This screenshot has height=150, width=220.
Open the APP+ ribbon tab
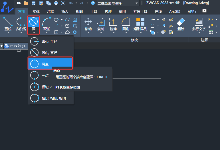click(x=192, y=11)
